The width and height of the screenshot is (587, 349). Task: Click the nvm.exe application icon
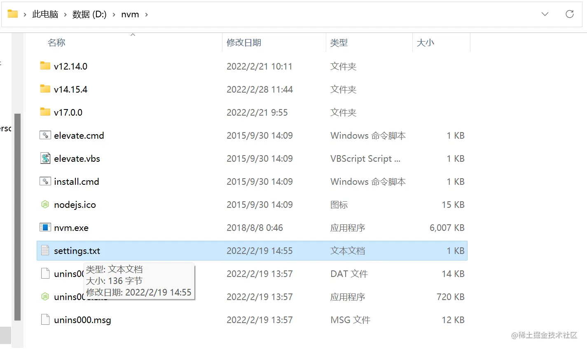coord(45,227)
